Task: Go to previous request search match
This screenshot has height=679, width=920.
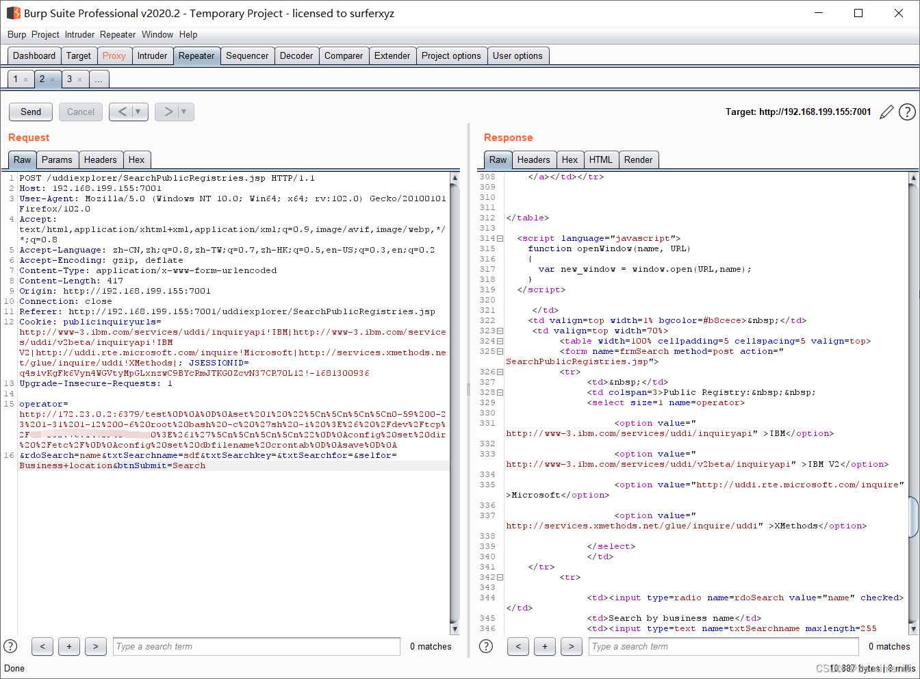Action: point(42,646)
